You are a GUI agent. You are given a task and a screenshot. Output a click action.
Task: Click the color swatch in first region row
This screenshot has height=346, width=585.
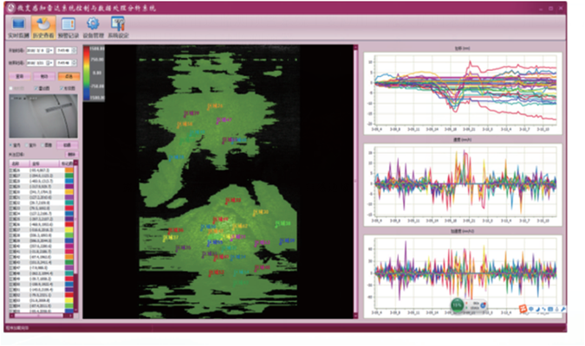click(x=68, y=169)
